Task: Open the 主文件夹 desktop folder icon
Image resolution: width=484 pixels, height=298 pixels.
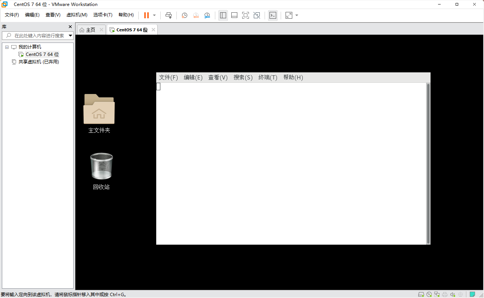Action: 99,114
